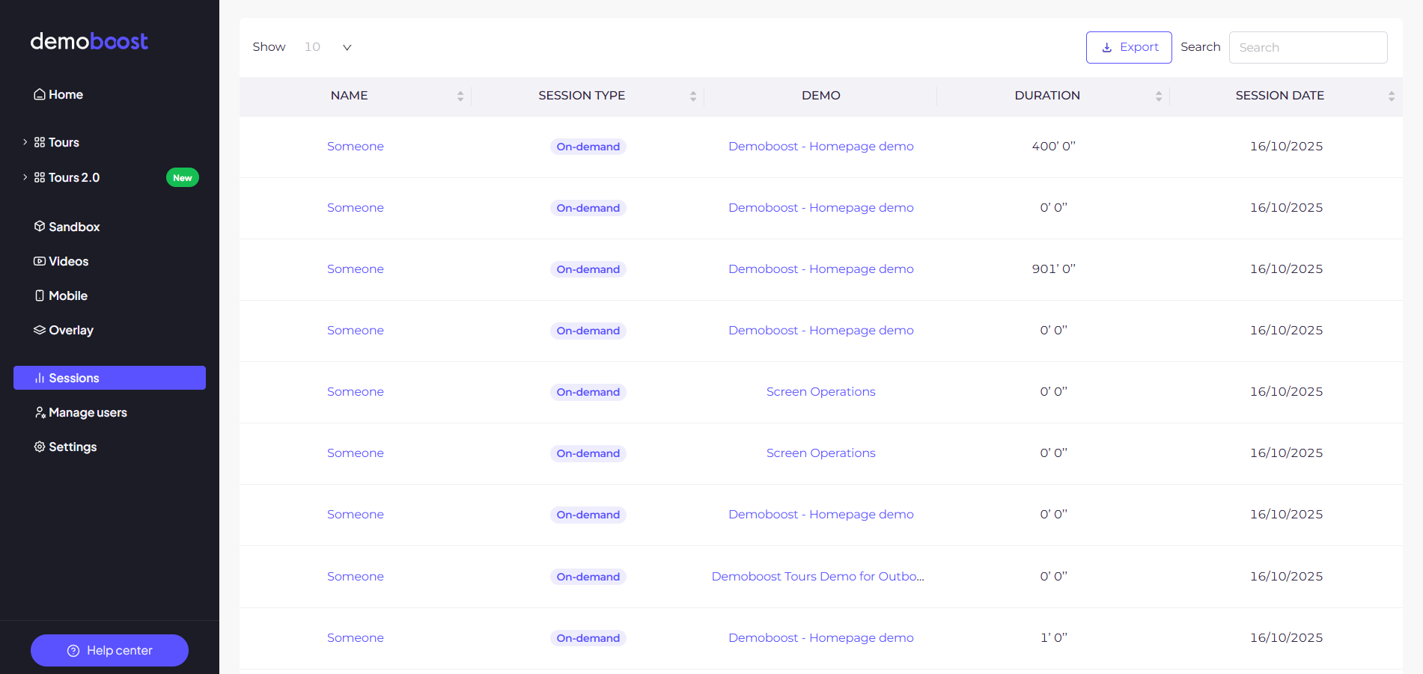Open Demoboost Tours Demo for Outbo... link

click(817, 576)
